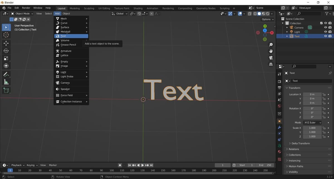Viewport: 334px width, 179px height.
Task: Click the current frame number field
Action: tap(223, 165)
